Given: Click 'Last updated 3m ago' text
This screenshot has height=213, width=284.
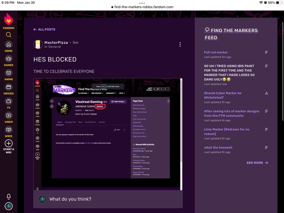Looking at the screenshot, I should (x=217, y=57).
